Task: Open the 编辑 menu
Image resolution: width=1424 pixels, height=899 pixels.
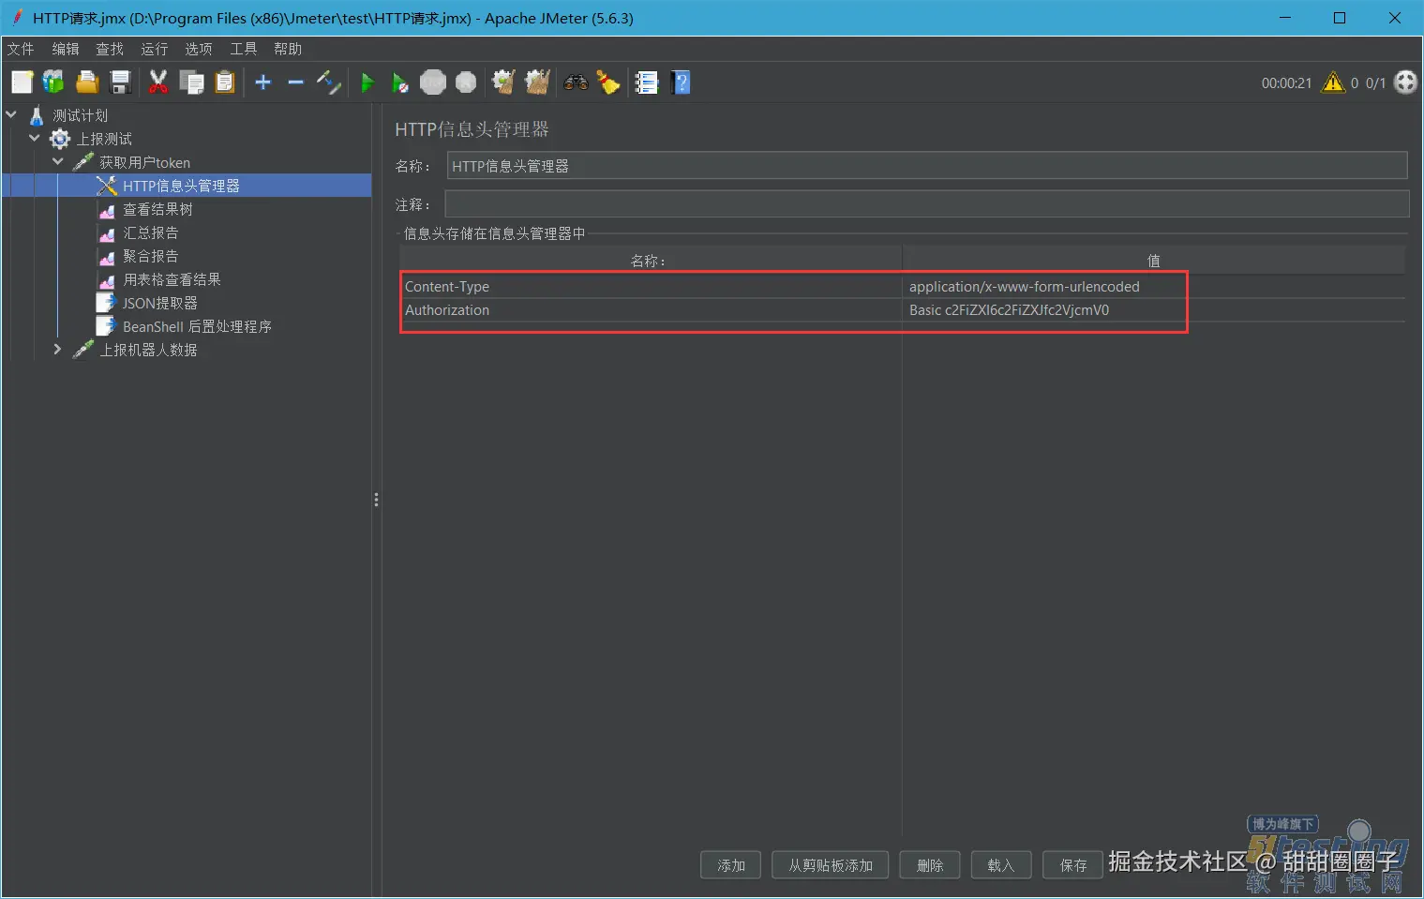Action: [x=66, y=49]
